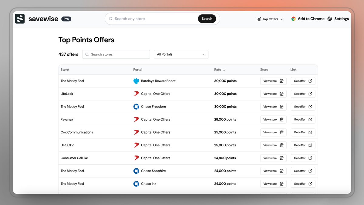Screen dimensions: 364x205
Task: Click the LifeLock store name
Action: (x=67, y=94)
